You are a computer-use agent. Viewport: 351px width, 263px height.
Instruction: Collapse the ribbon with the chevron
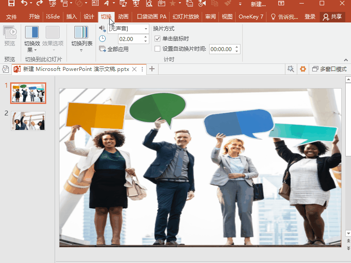coord(346,60)
